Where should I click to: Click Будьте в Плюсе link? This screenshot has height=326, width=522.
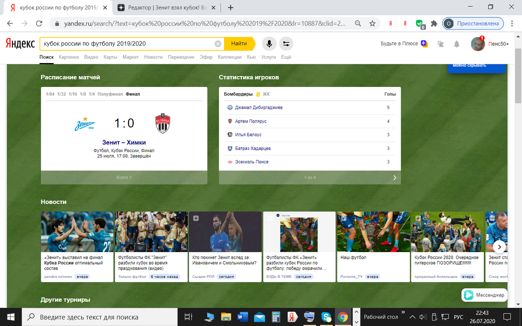(x=399, y=43)
